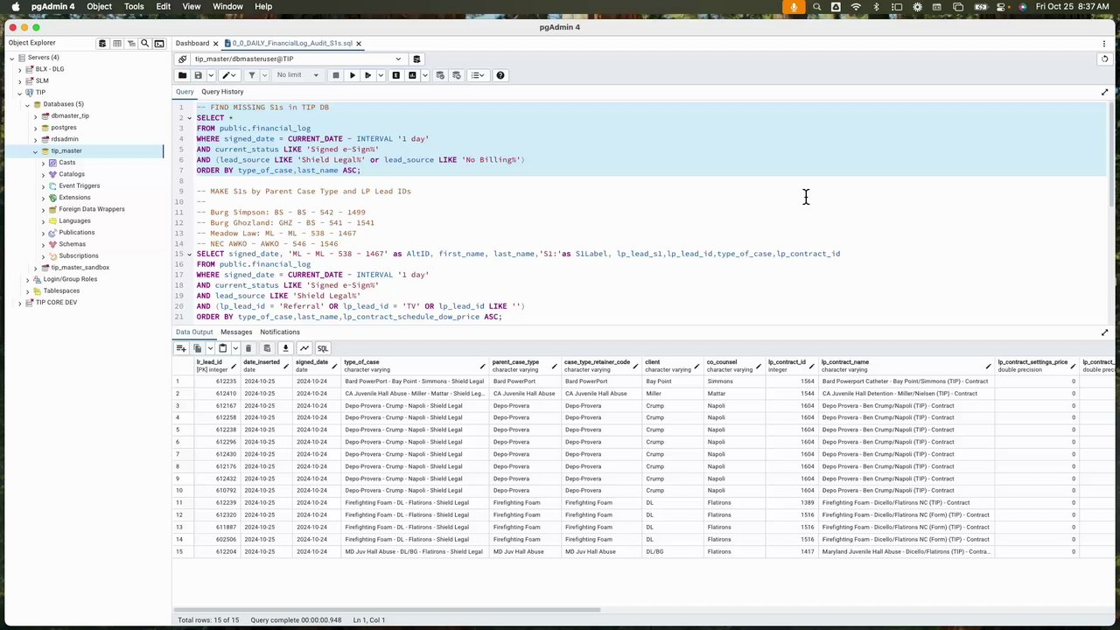Select the TIP CORE DEV server
The height and width of the screenshot is (630, 1120).
point(56,303)
